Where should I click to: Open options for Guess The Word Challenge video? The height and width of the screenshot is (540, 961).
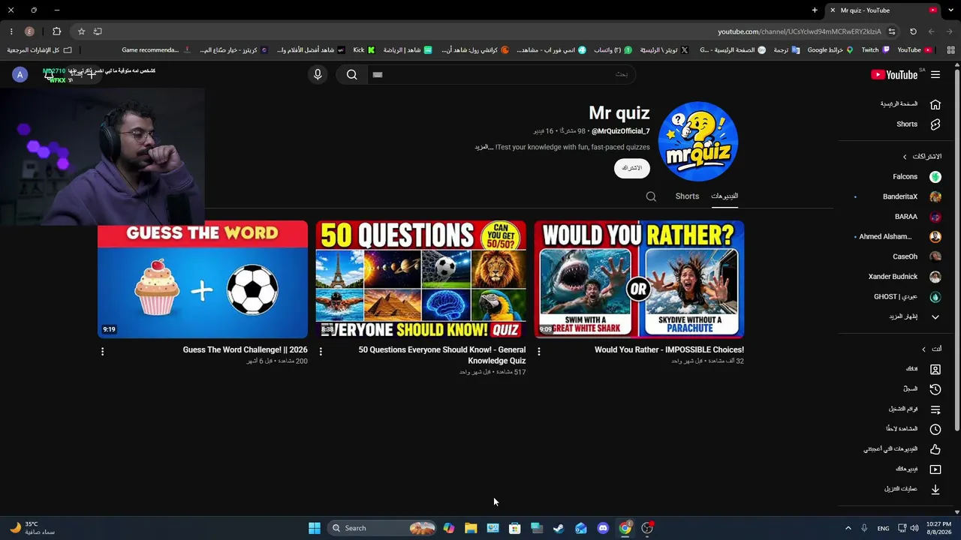pyautogui.click(x=103, y=351)
